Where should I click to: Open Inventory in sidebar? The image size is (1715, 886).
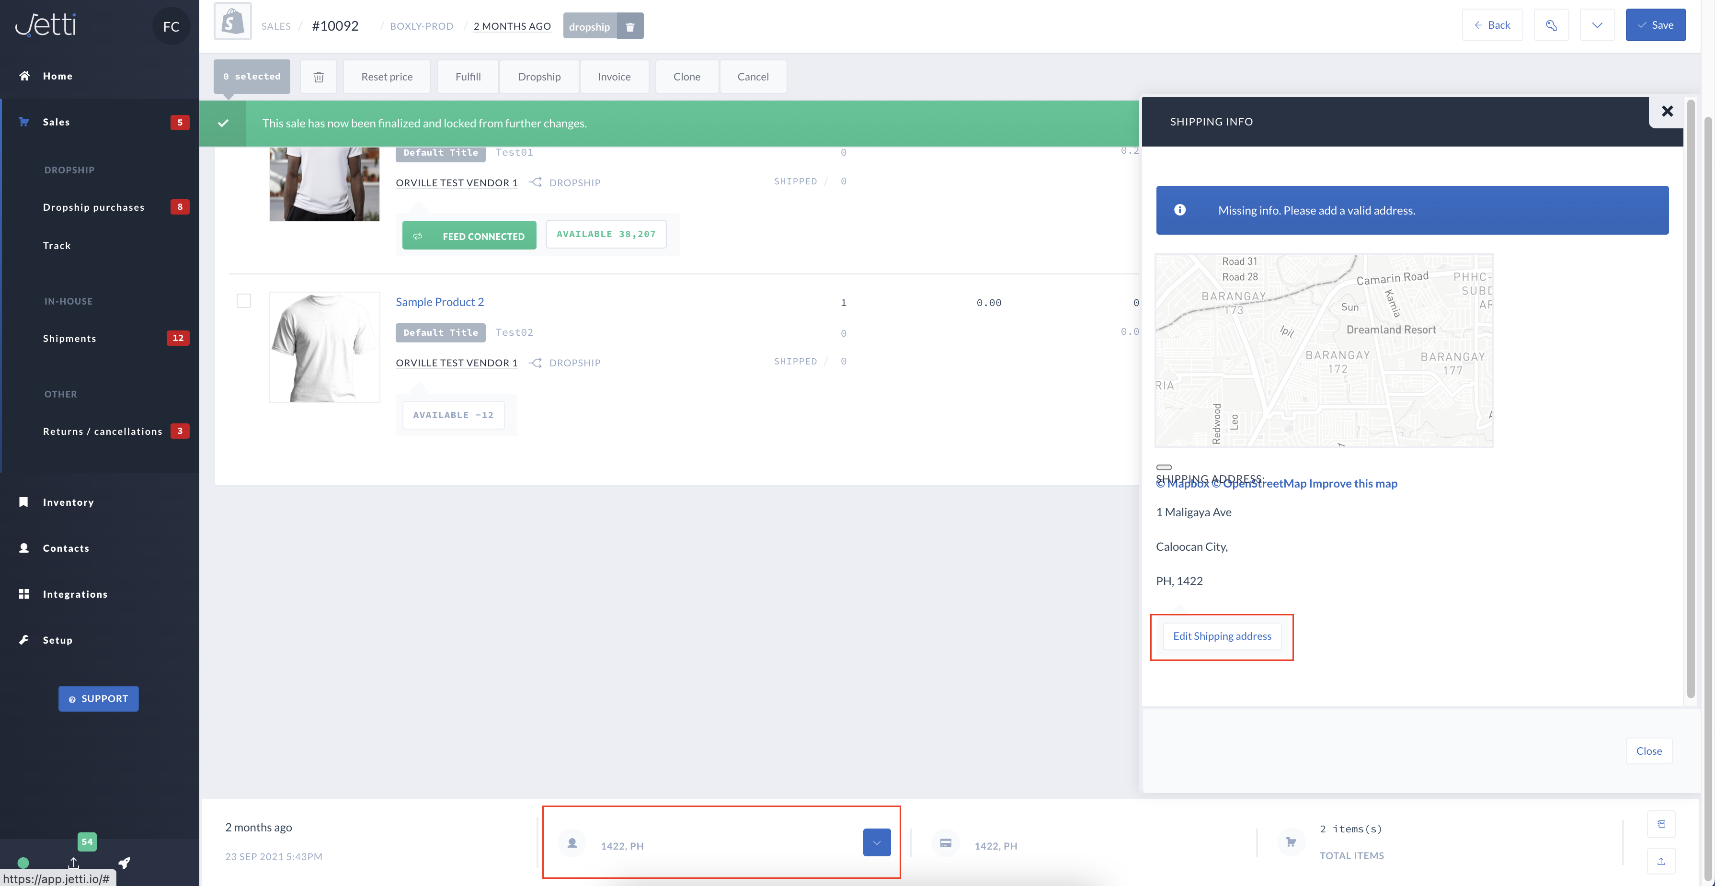pos(69,502)
